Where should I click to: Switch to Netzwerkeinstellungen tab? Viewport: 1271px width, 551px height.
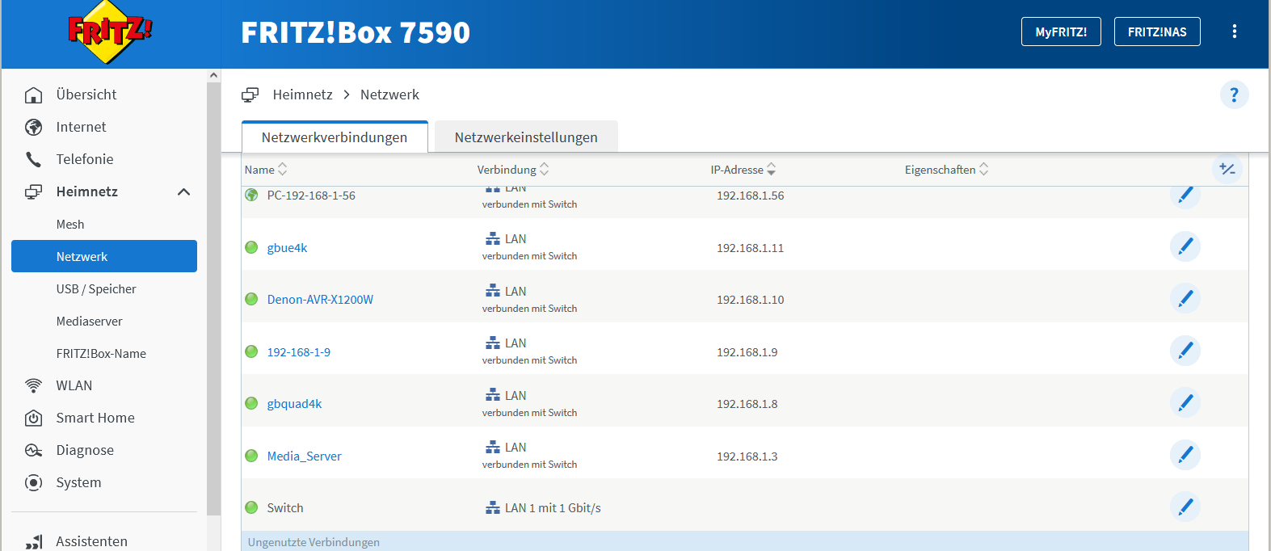point(526,137)
